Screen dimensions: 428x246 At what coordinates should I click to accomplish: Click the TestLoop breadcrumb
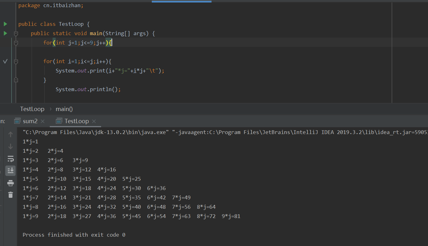point(32,109)
